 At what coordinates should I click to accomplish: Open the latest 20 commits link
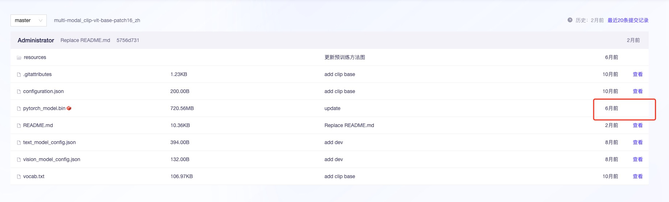[628, 20]
